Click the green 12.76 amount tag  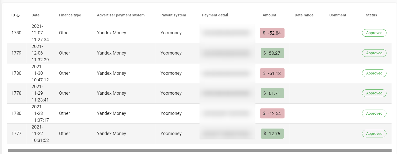point(272,134)
